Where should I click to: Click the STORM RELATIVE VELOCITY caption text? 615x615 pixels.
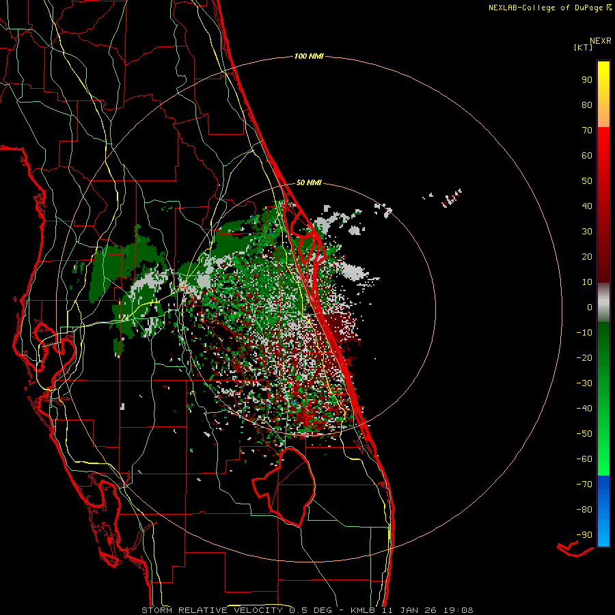coord(212,610)
